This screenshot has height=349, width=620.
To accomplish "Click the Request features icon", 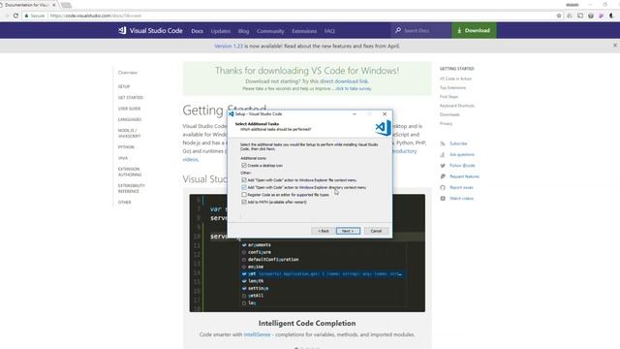I will pyautogui.click(x=443, y=176).
